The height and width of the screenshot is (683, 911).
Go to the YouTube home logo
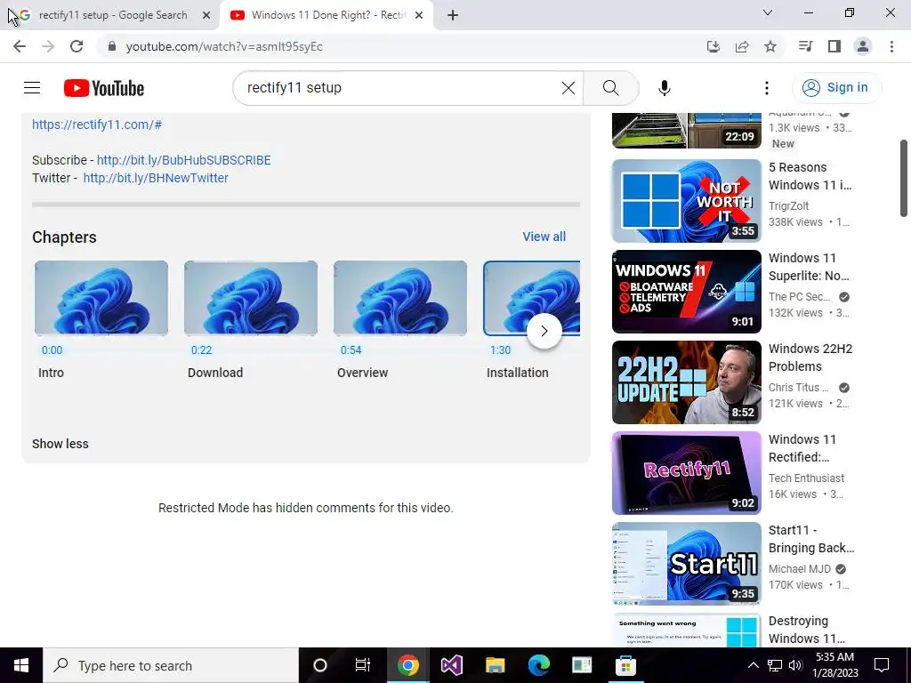pos(104,88)
